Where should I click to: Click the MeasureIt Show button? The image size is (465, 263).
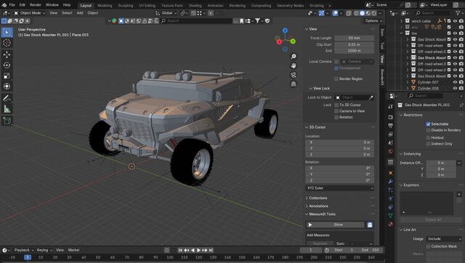[335, 224]
